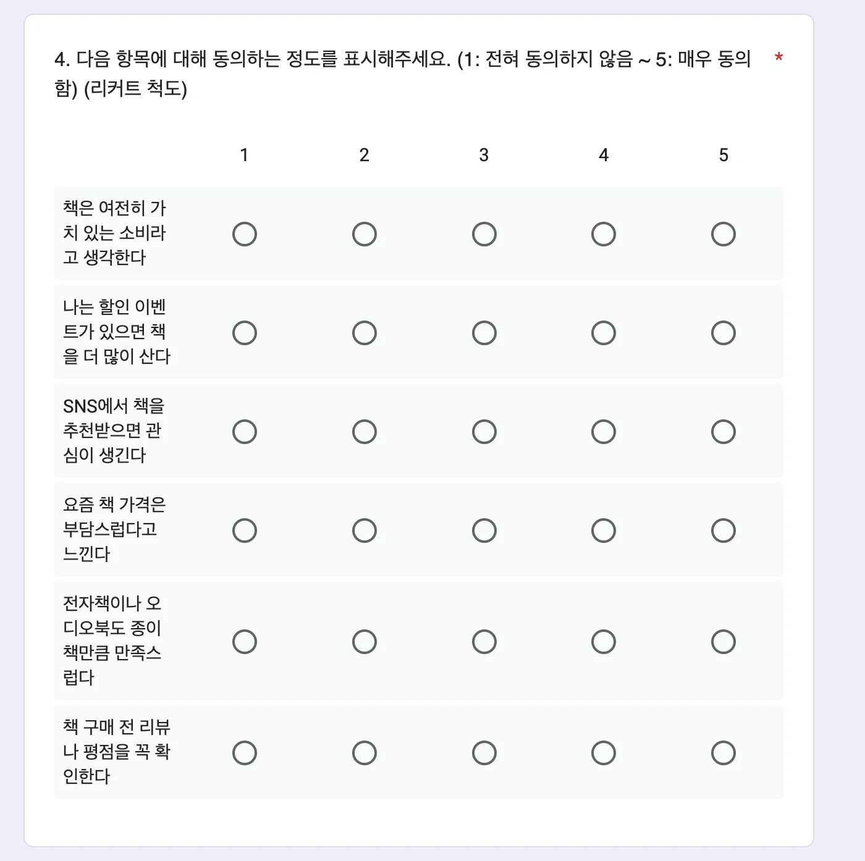The image size is (865, 861).
Task: Select rating 1 for '책은 여전히 가치 있는 소비라고 생각한다'
Action: click(245, 233)
